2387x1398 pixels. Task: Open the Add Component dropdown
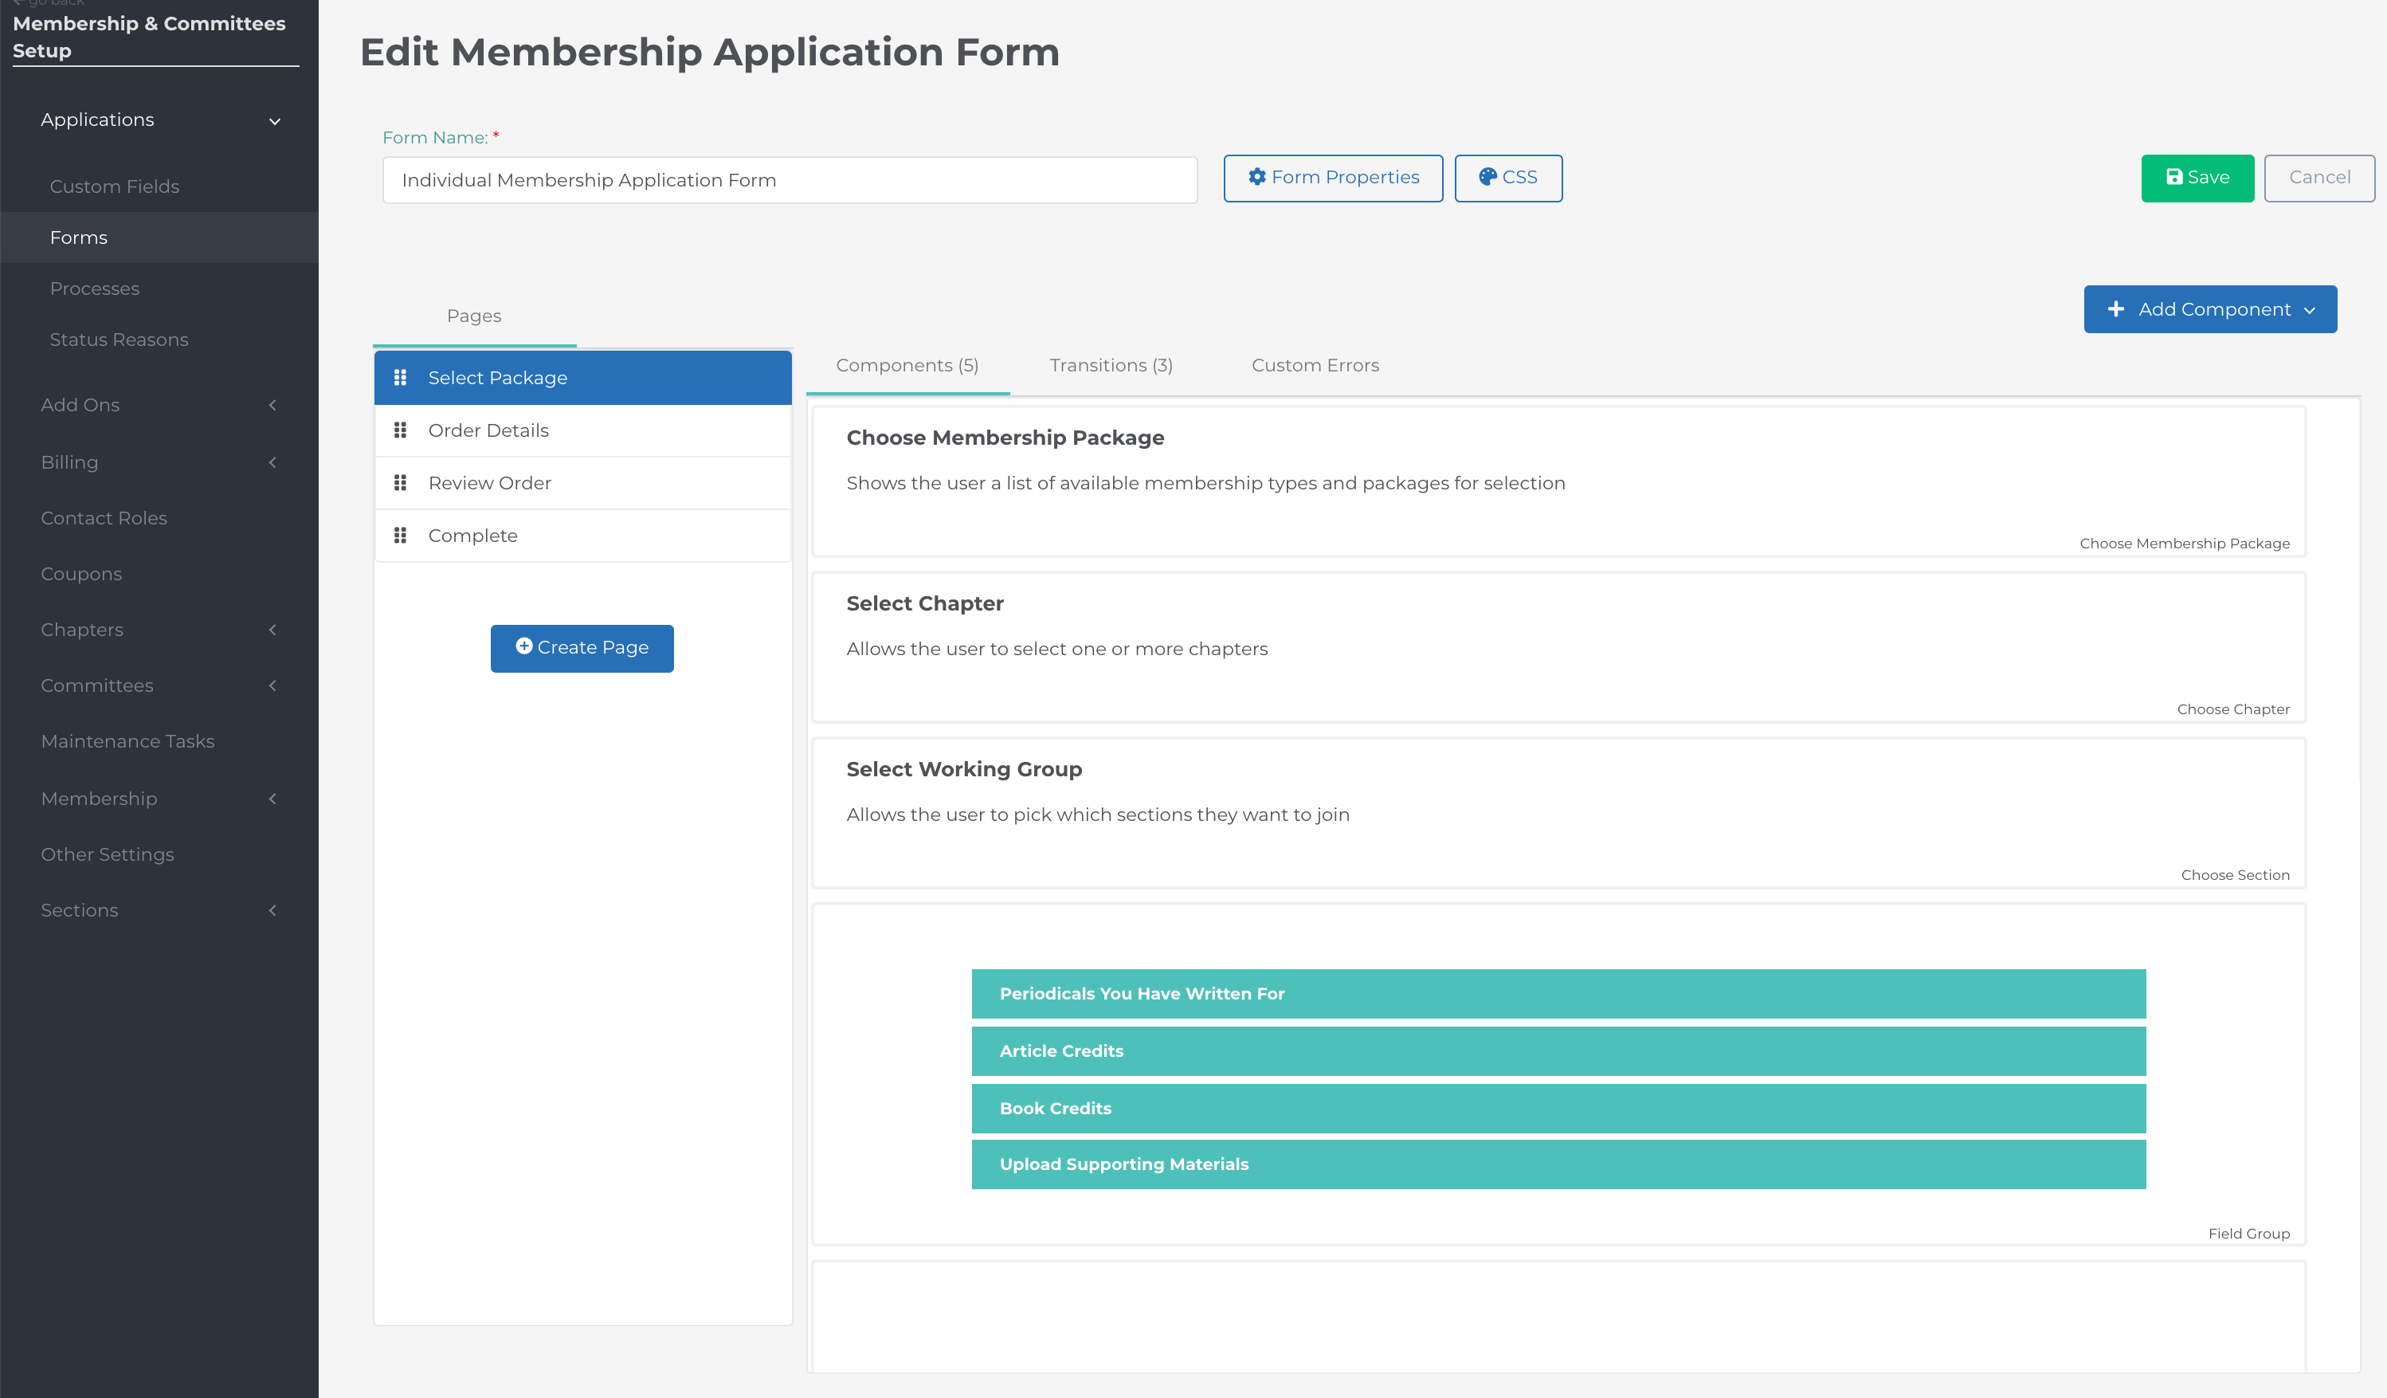coord(2210,310)
